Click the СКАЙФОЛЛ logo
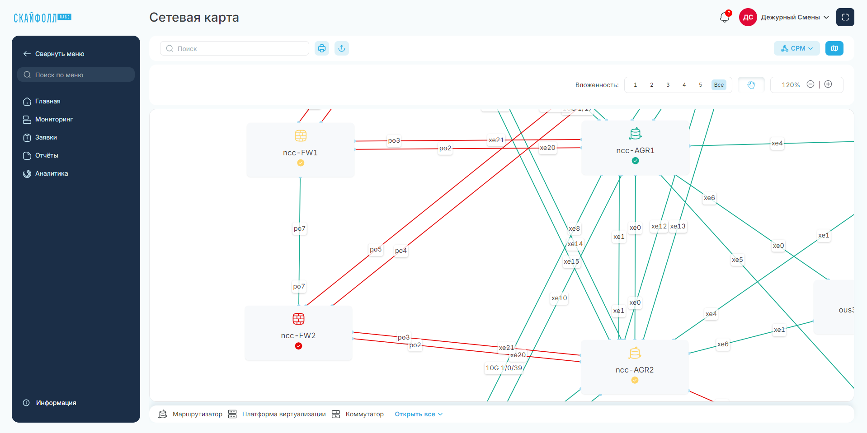 click(x=42, y=18)
